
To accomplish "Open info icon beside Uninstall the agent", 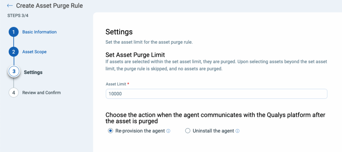I will 237,131.
